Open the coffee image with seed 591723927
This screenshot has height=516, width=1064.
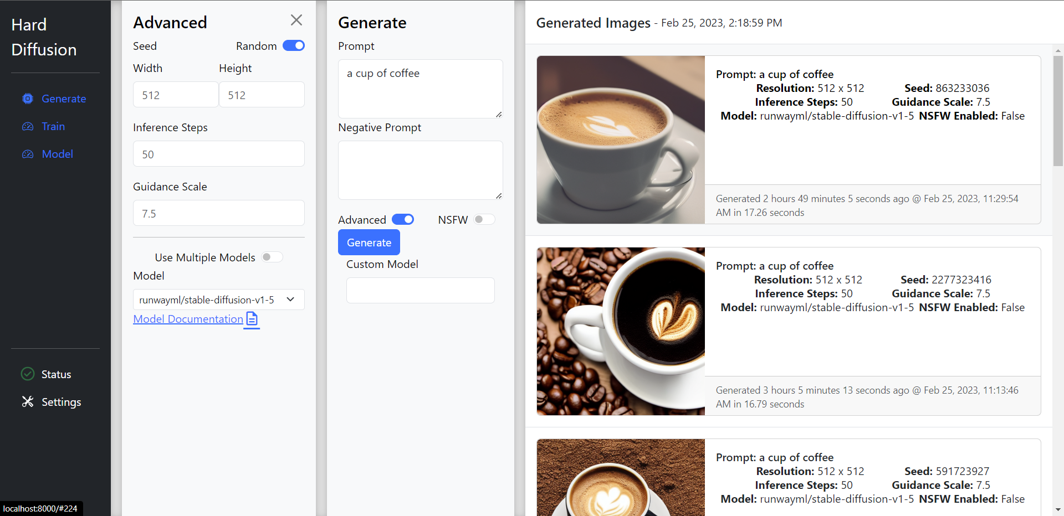(621, 477)
